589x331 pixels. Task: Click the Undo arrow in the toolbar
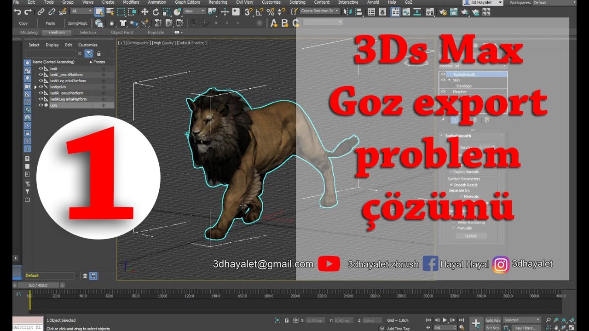pyautogui.click(x=17, y=11)
